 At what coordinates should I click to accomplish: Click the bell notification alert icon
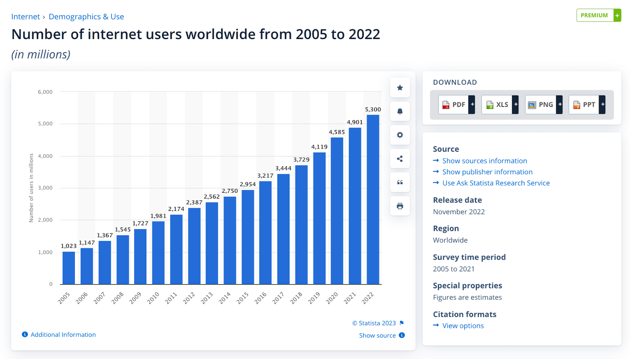[400, 111]
